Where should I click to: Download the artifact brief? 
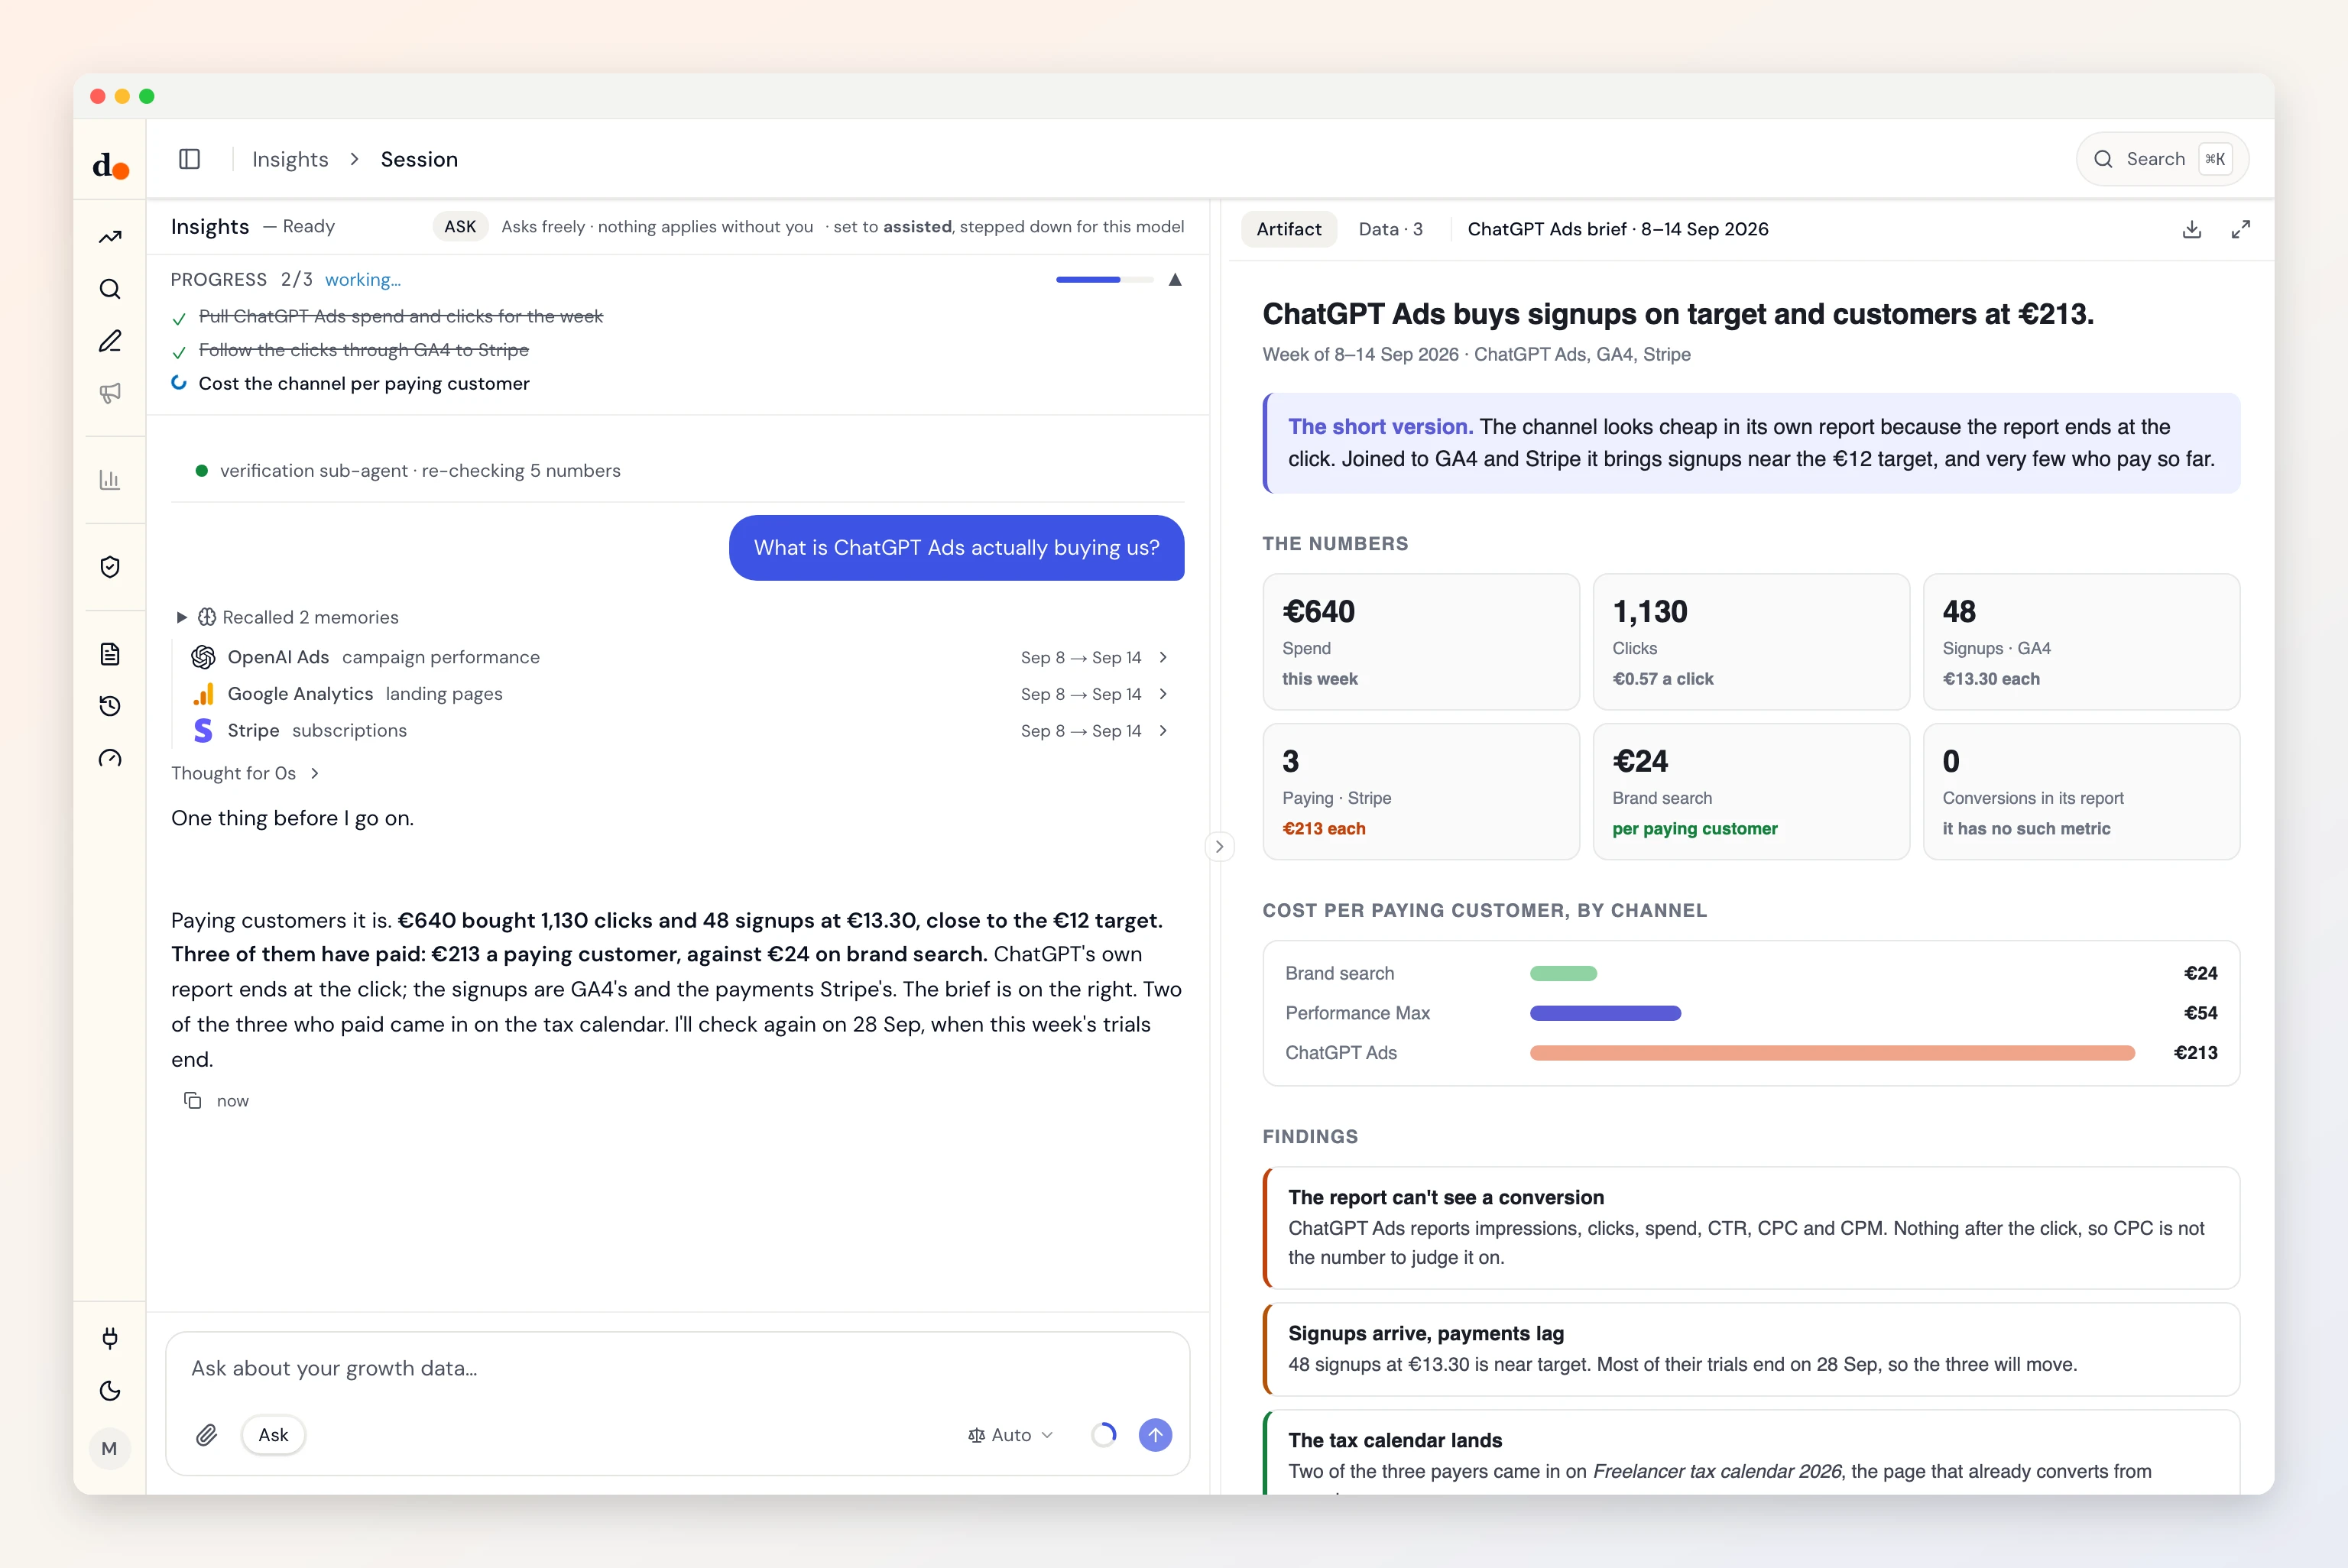pos(2192,229)
